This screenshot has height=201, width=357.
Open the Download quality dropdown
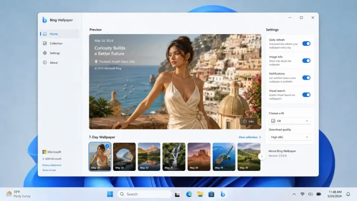[x=290, y=137]
